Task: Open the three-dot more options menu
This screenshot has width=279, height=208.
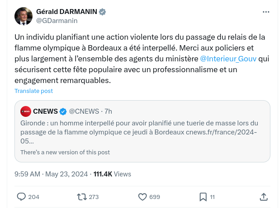Action: click(267, 12)
